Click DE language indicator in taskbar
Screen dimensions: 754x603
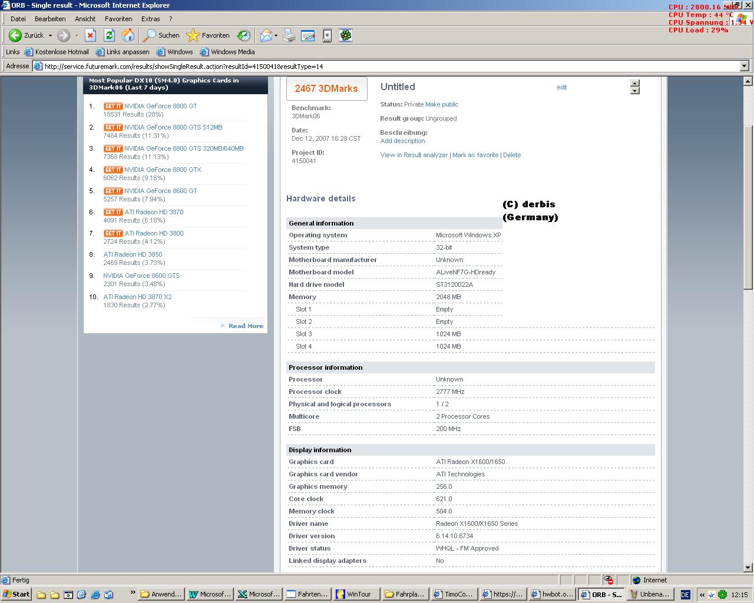[x=685, y=595]
